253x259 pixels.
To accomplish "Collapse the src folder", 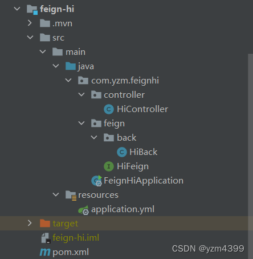I will click(x=30, y=37).
